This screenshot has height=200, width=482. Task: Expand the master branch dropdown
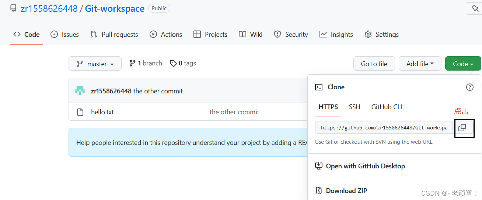pyautogui.click(x=95, y=64)
